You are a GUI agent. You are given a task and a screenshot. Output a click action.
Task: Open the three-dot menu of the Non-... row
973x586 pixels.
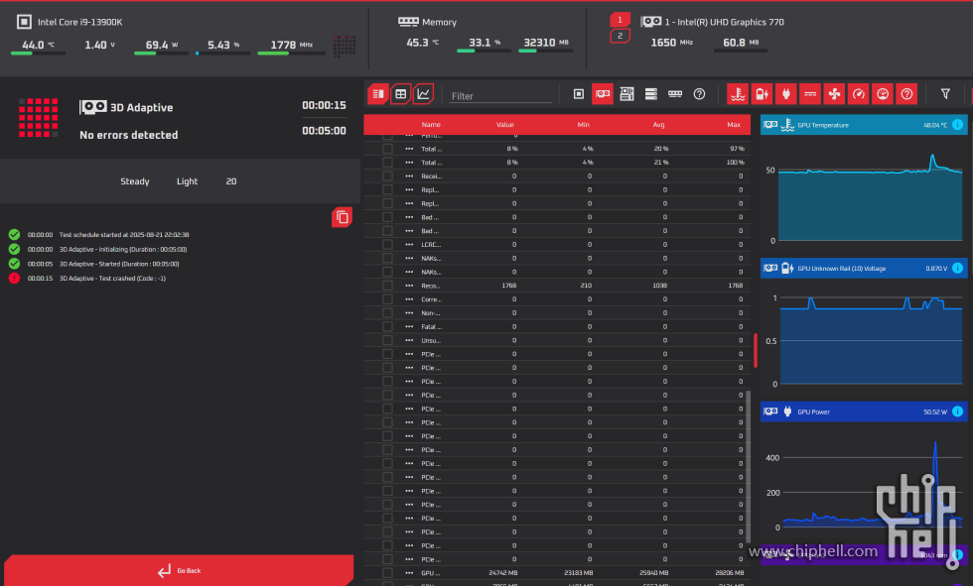(x=409, y=312)
